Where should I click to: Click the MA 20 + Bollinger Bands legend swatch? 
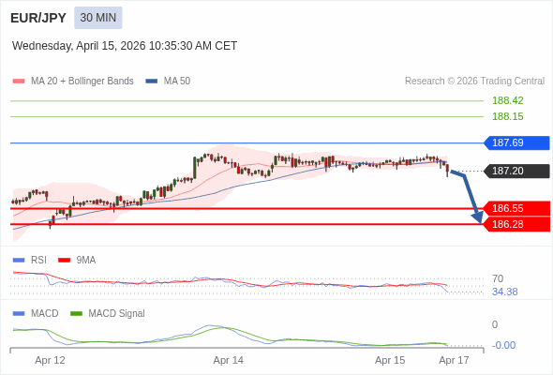[x=19, y=82]
